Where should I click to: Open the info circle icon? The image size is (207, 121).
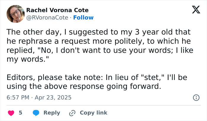coord(196,97)
